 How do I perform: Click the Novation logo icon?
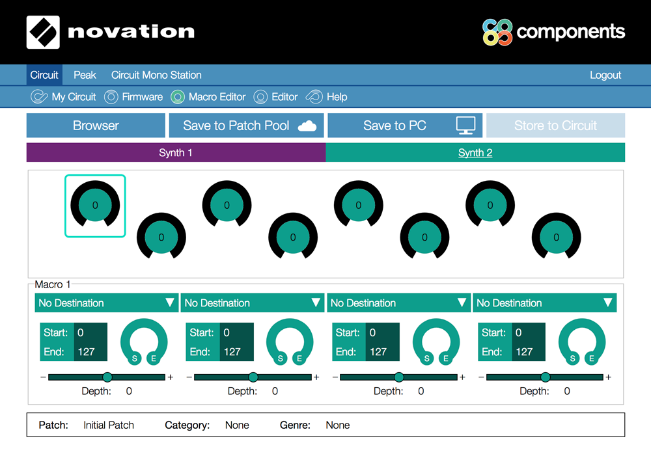click(42, 32)
